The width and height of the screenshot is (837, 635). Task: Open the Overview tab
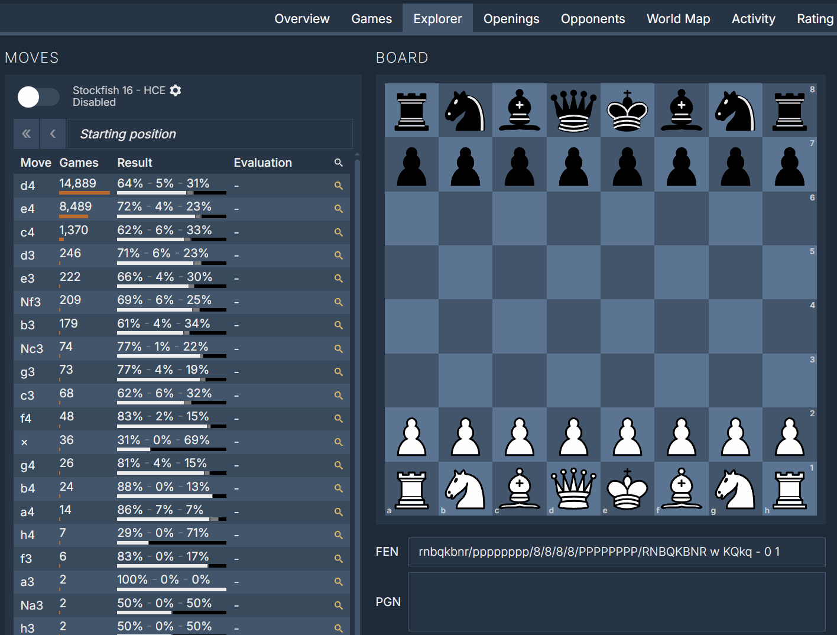pos(302,18)
